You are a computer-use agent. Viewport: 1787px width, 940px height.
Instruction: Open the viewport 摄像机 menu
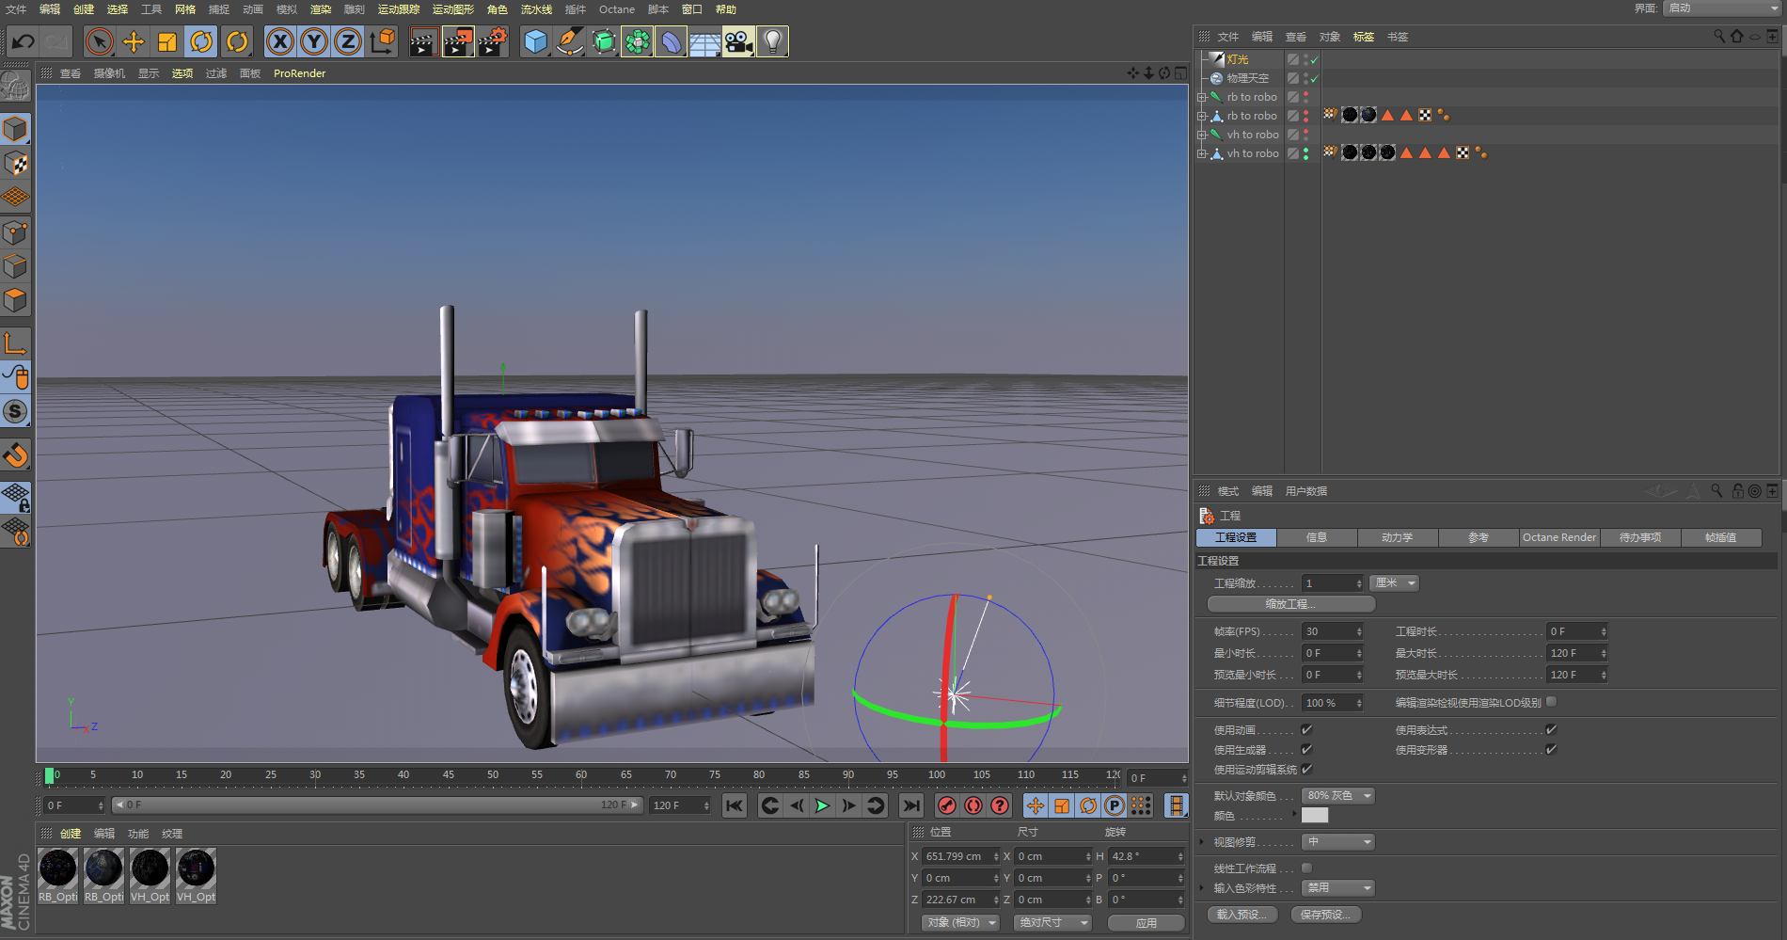(109, 73)
